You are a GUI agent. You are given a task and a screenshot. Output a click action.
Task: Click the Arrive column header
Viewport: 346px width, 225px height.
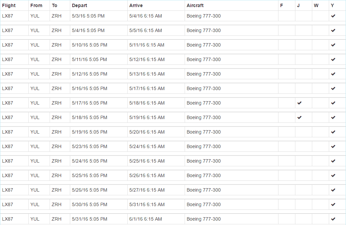coord(136,5)
